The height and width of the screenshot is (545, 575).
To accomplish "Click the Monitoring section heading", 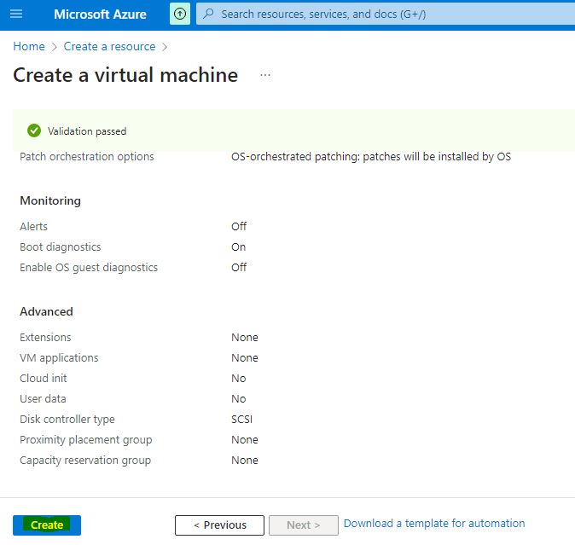I will 50,200.
